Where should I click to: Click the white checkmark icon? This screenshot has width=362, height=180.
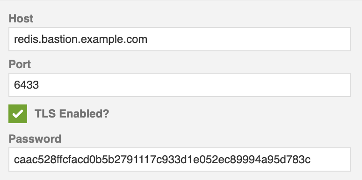coord(18,114)
